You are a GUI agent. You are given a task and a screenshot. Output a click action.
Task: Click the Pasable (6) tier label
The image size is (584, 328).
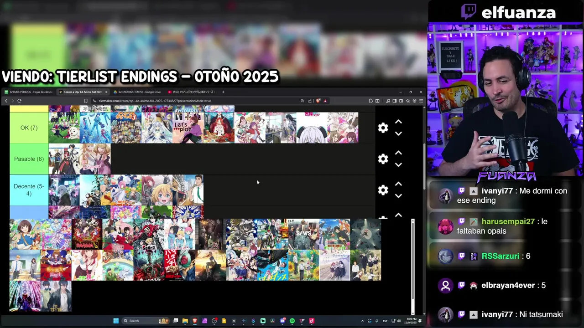[x=29, y=159]
